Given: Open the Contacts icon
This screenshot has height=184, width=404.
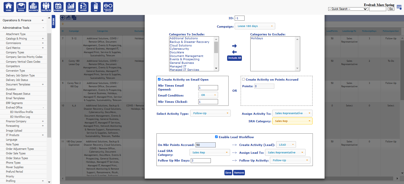Looking at the screenshot, I should [46, 7].
